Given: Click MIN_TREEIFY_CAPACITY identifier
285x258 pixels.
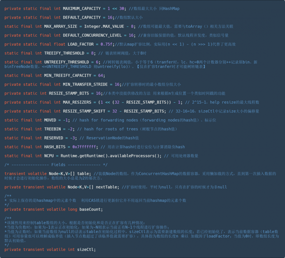Looking at the screenshot, I should pos(68,75).
